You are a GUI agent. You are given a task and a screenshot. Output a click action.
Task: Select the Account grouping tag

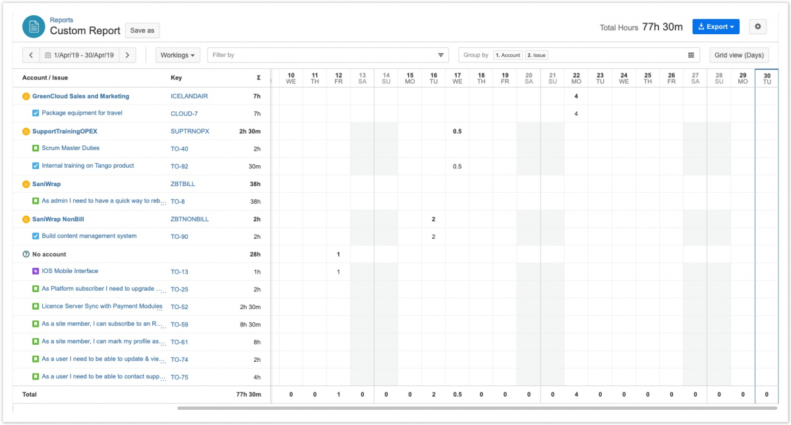pyautogui.click(x=508, y=55)
